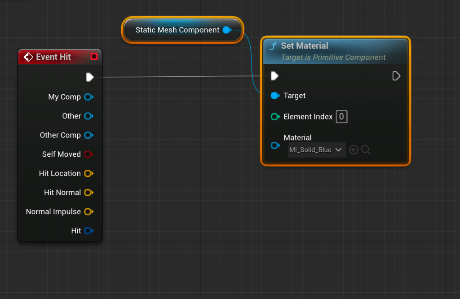Select the Event Hit node title
Screen dimensions: 460x299
click(x=53, y=57)
